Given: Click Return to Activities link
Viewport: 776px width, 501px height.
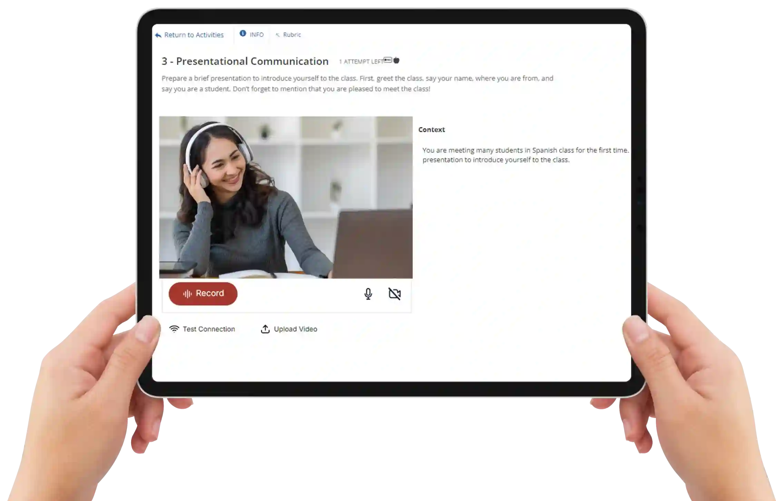Looking at the screenshot, I should point(189,34).
